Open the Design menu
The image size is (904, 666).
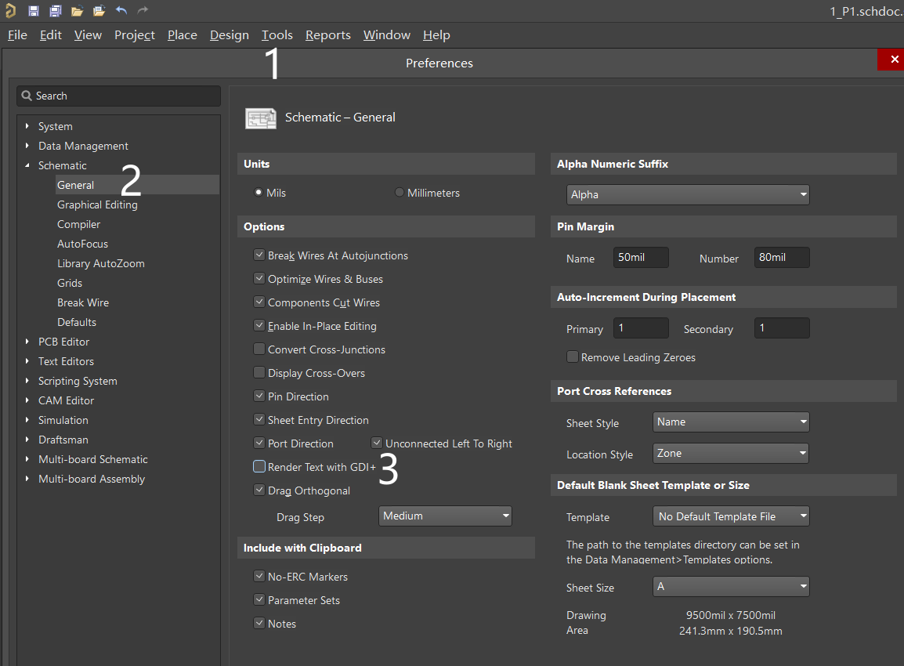[x=229, y=35]
